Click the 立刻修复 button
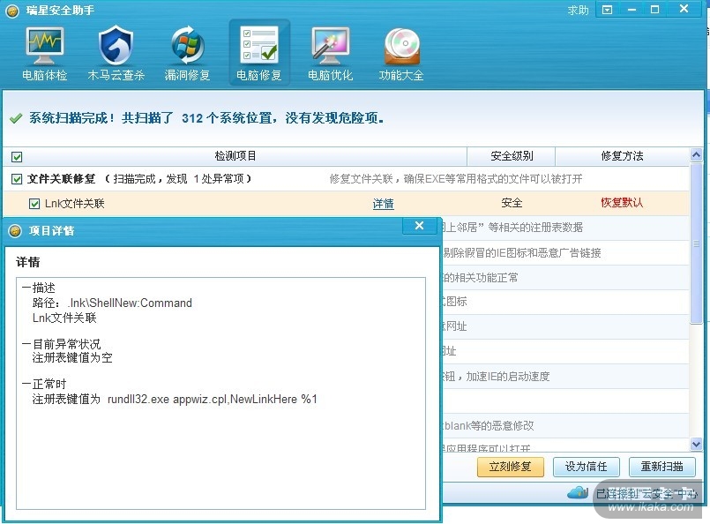 point(511,467)
